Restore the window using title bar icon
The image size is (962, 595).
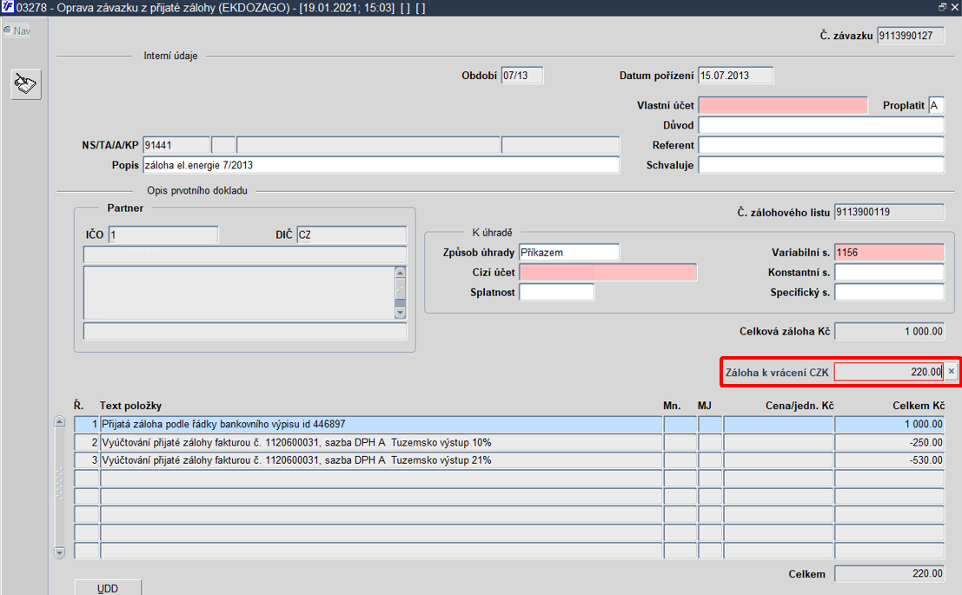[942, 7]
